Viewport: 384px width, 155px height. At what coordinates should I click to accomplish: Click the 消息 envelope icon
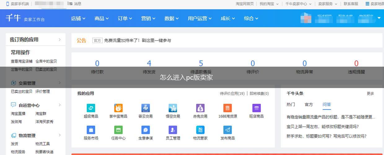pyautogui.click(x=70, y=4)
